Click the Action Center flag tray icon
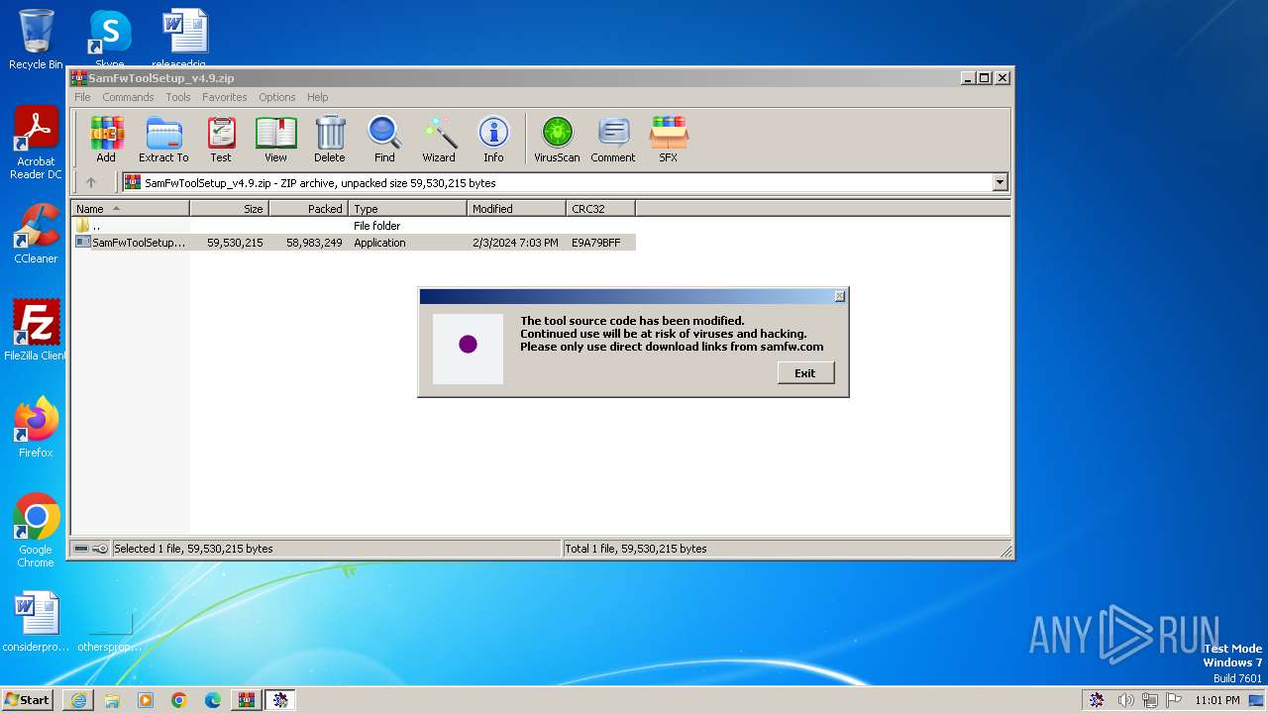 [x=1174, y=700]
